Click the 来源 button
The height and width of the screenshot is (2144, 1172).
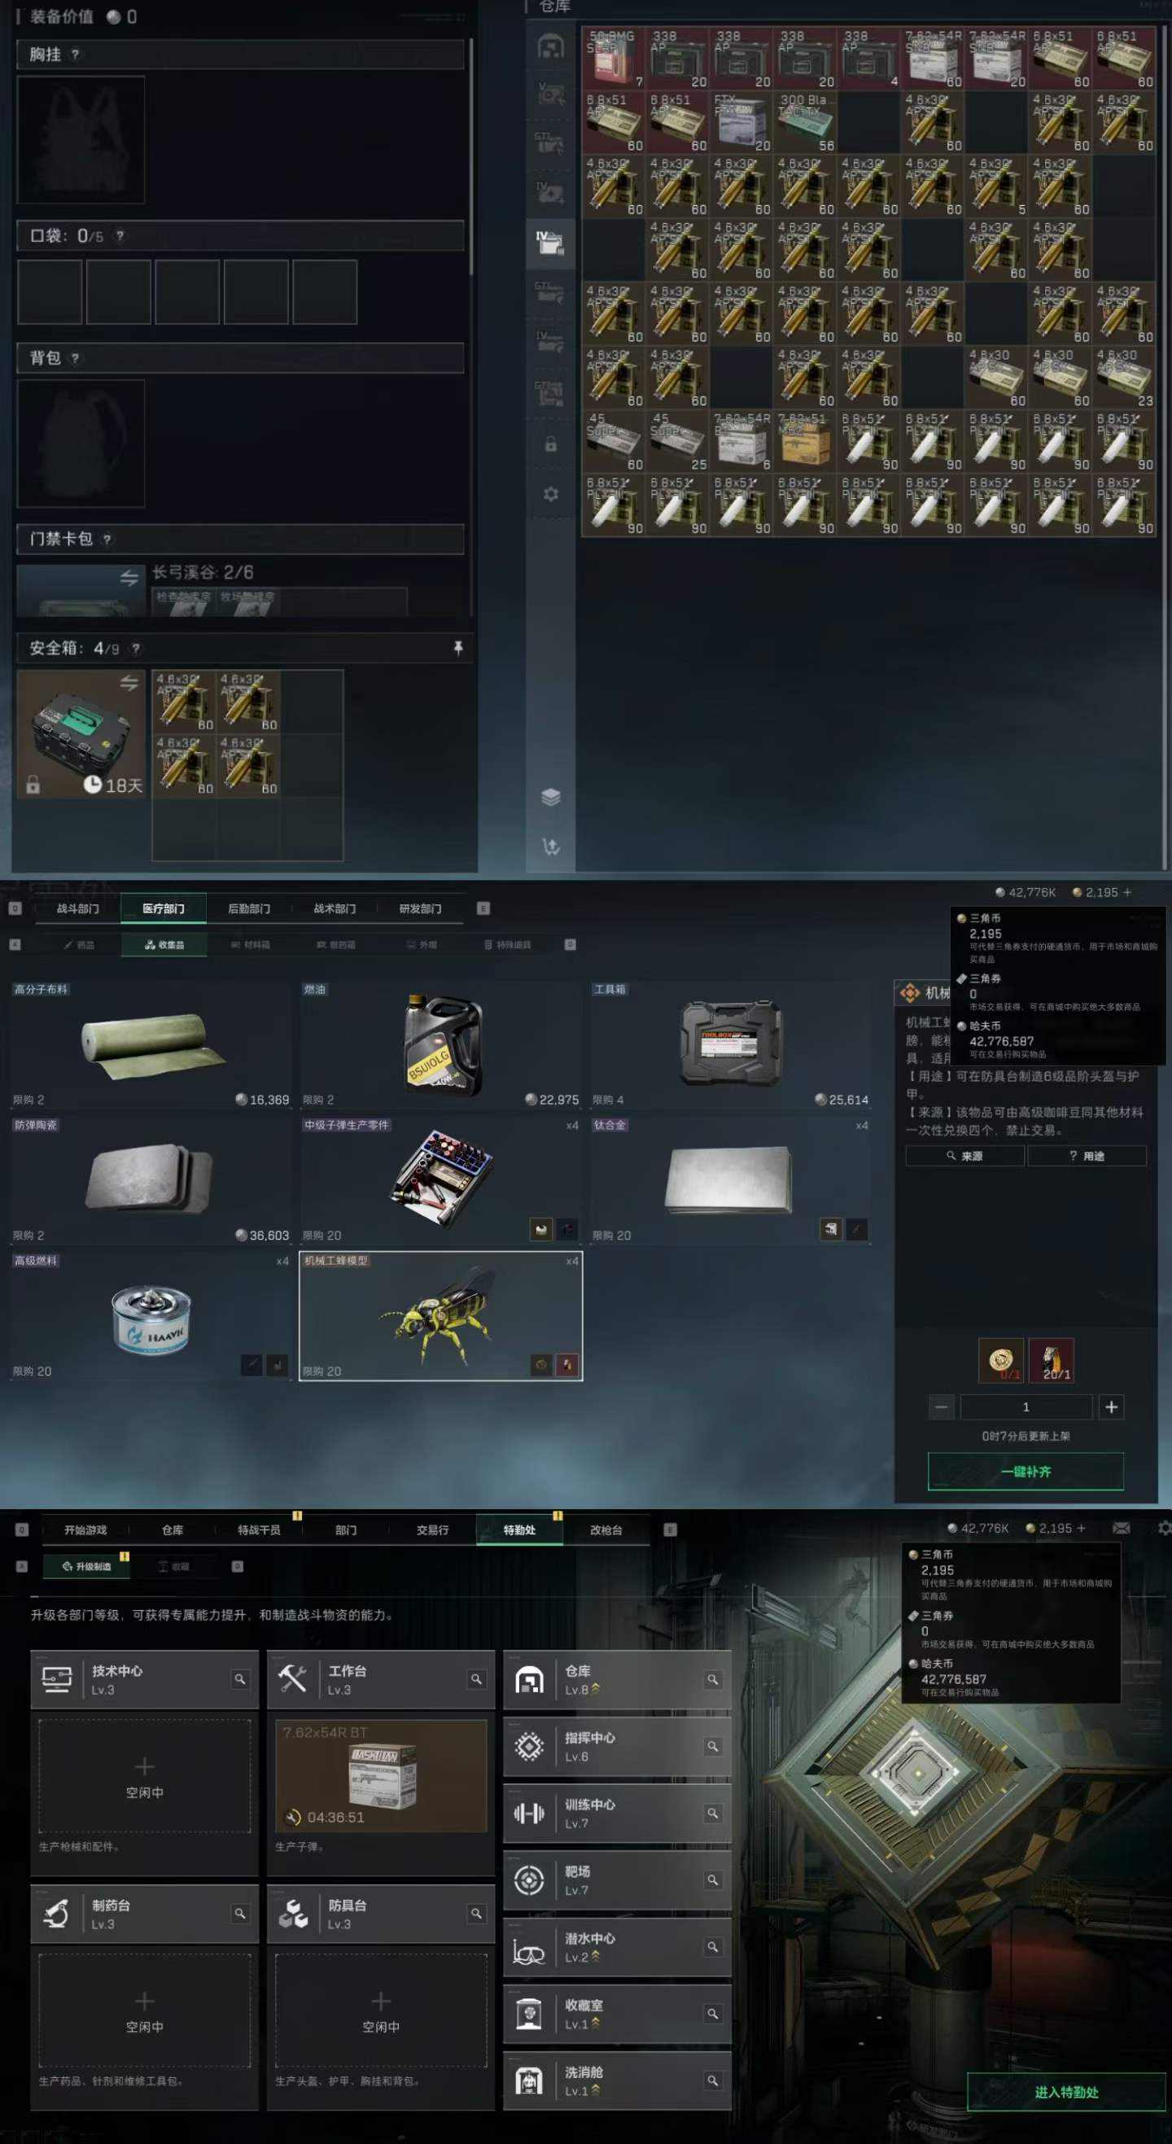coord(964,1156)
